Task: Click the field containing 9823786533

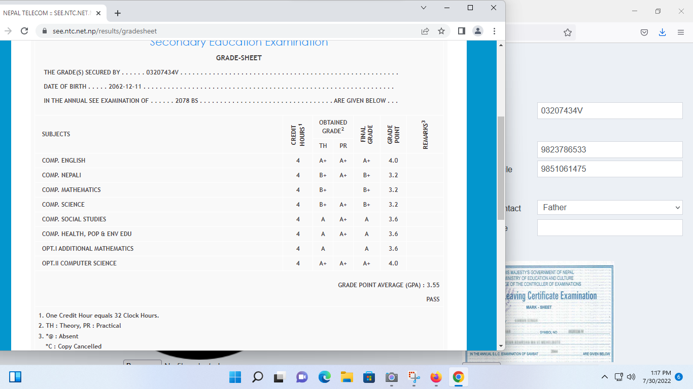Action: pos(609,150)
